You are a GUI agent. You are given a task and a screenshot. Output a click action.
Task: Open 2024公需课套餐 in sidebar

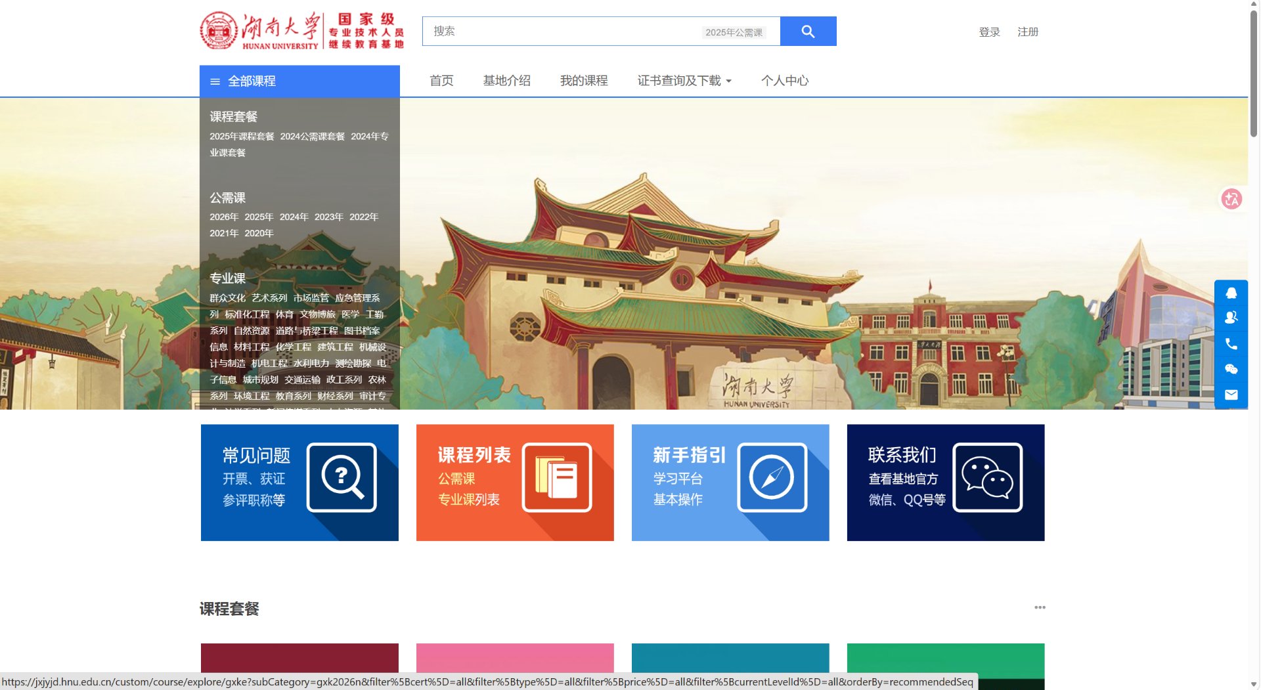tap(313, 137)
